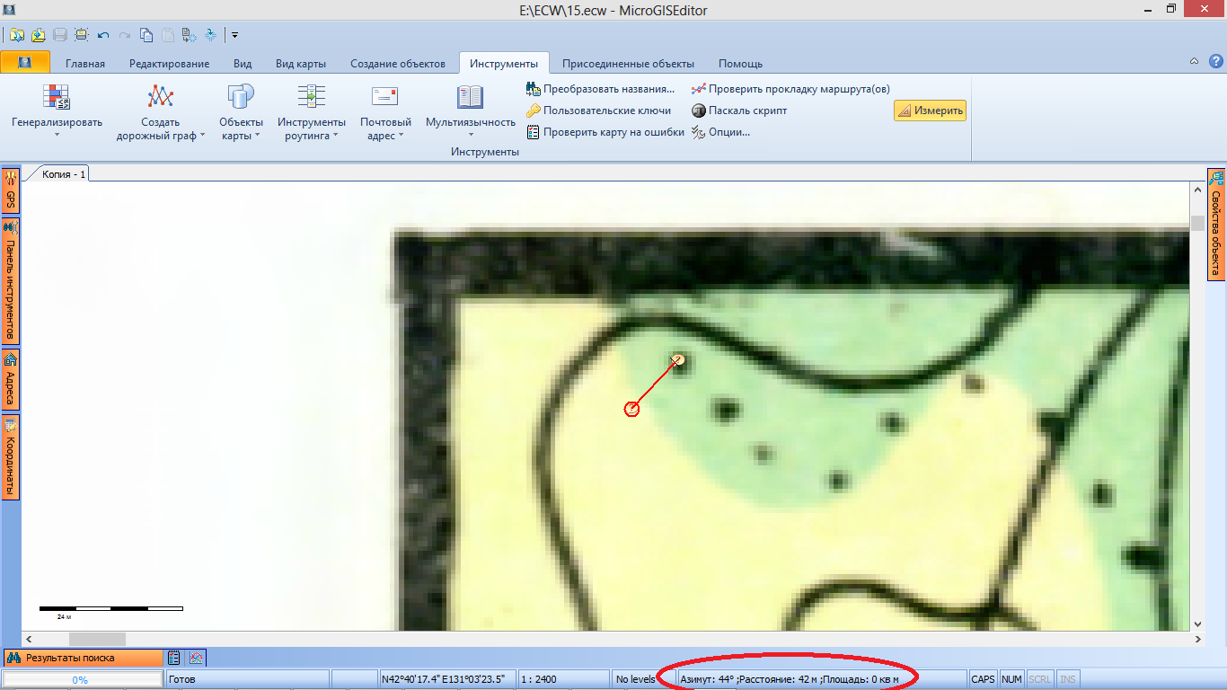Click Преобразовать названия binoculars icon

[x=534, y=89]
